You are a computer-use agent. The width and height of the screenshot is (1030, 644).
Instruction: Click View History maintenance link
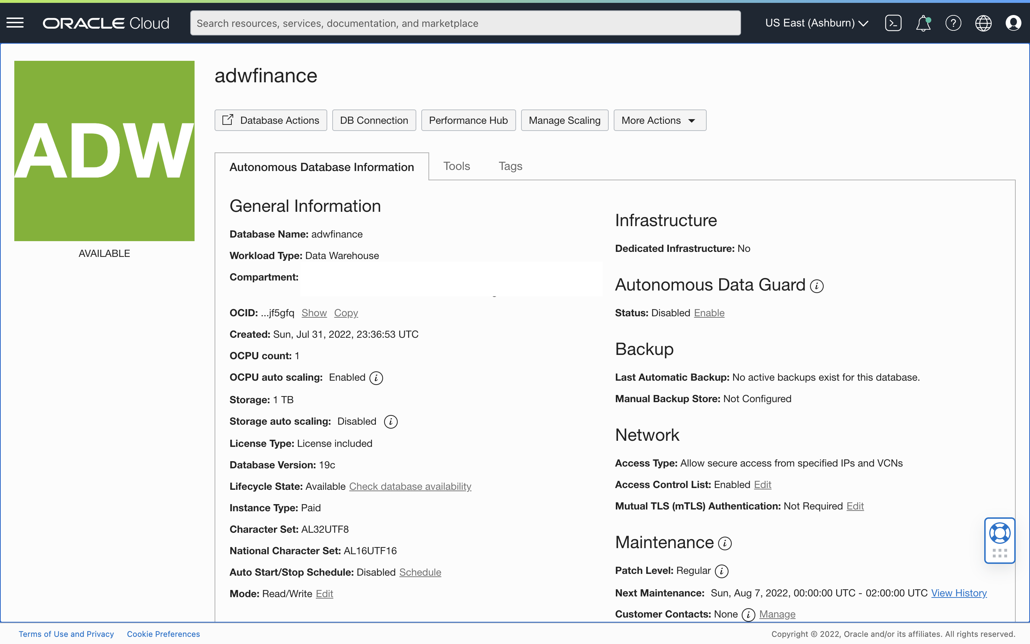click(x=958, y=593)
